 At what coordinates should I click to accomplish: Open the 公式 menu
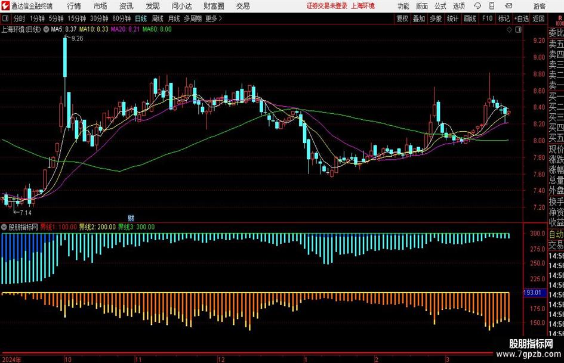point(440,6)
